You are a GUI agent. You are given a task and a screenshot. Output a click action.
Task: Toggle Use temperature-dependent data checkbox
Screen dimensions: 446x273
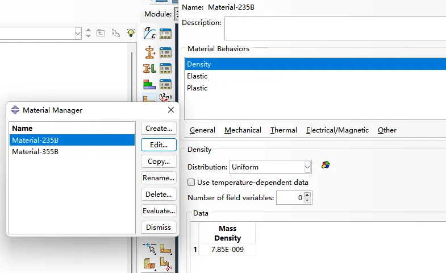pos(191,183)
